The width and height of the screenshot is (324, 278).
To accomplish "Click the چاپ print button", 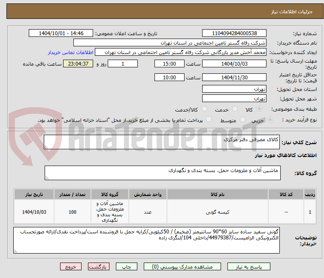I will (x=127, y=267).
